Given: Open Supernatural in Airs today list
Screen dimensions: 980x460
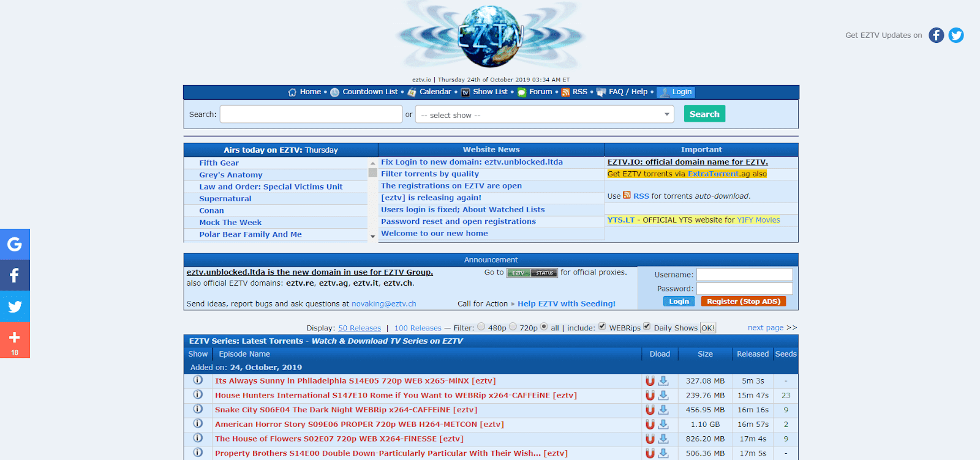Looking at the screenshot, I should click(x=225, y=199).
